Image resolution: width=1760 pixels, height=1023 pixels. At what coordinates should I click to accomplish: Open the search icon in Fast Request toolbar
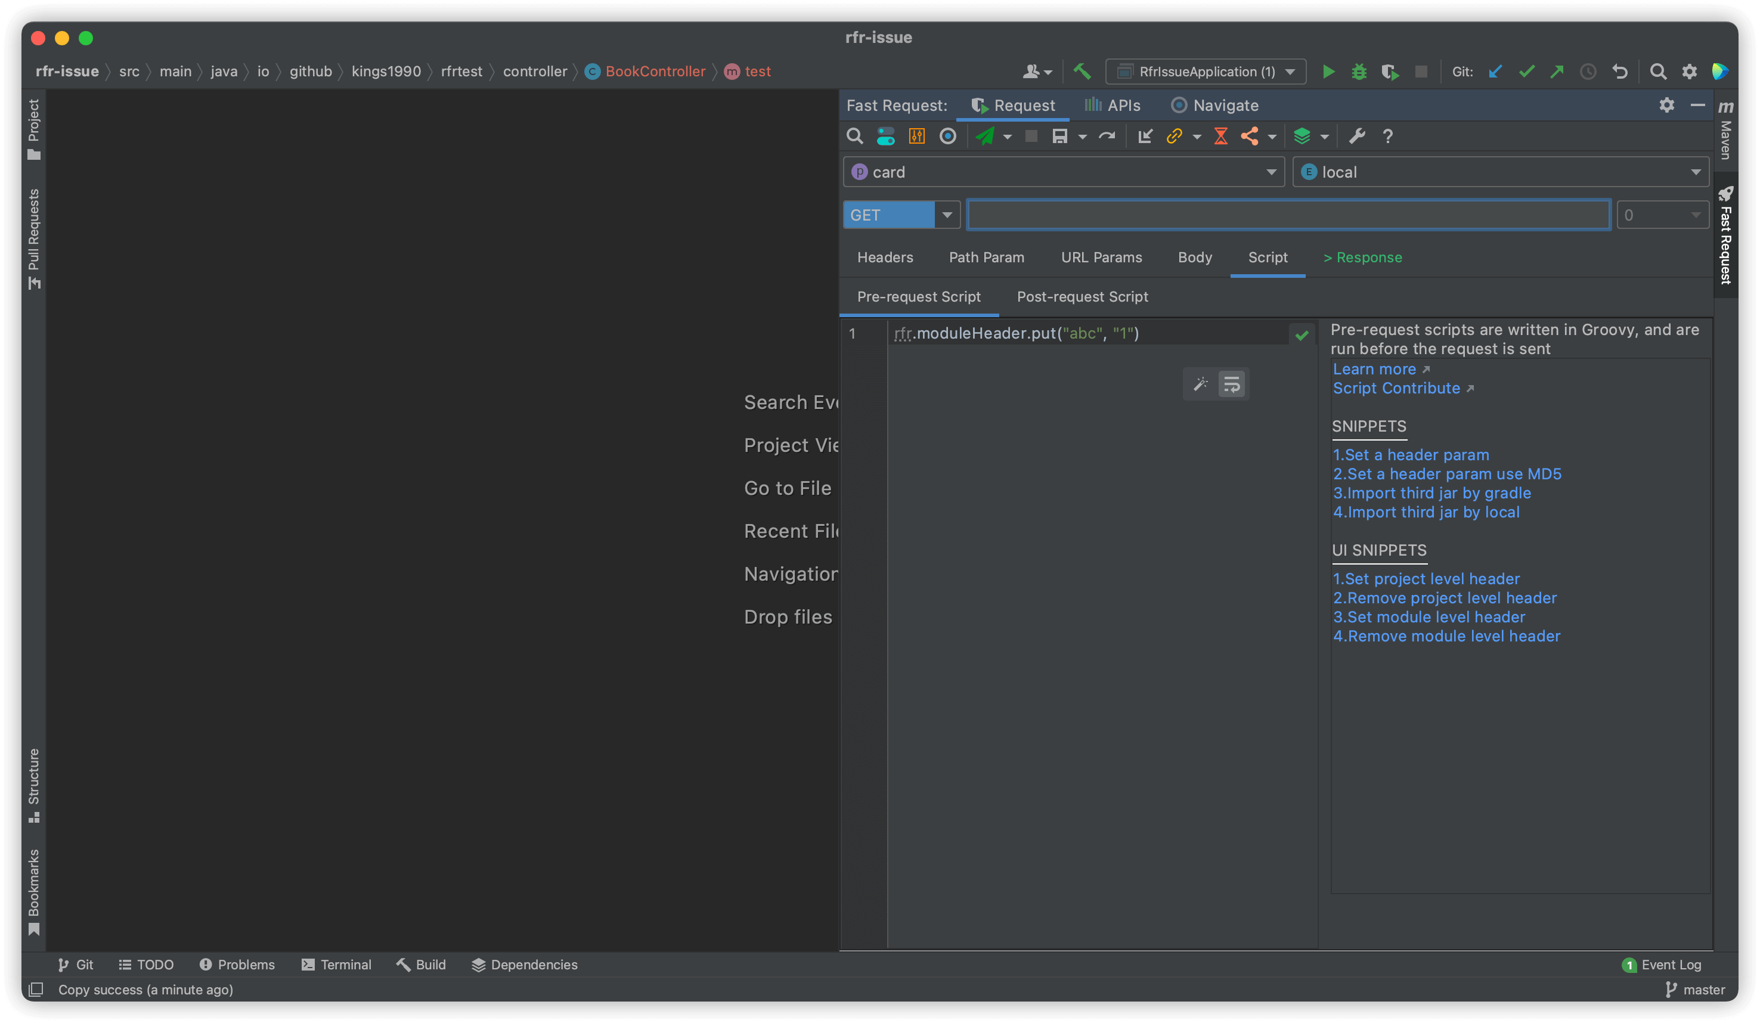coord(854,136)
